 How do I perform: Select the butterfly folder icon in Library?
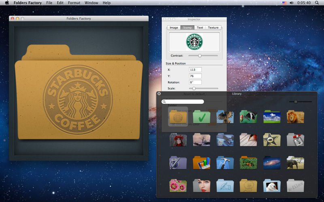tap(248, 117)
